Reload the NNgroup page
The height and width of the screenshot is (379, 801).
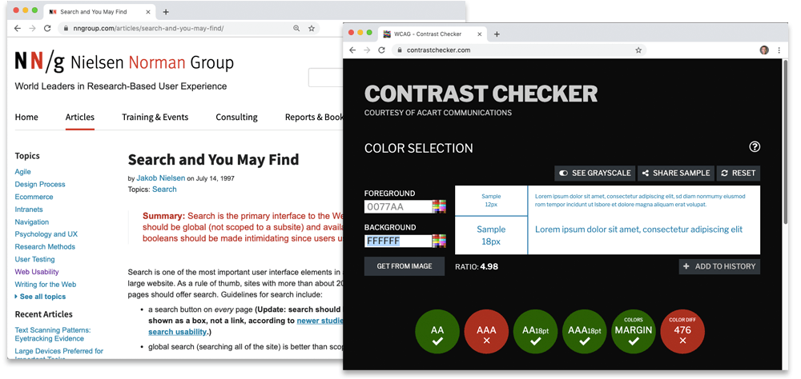tap(47, 29)
